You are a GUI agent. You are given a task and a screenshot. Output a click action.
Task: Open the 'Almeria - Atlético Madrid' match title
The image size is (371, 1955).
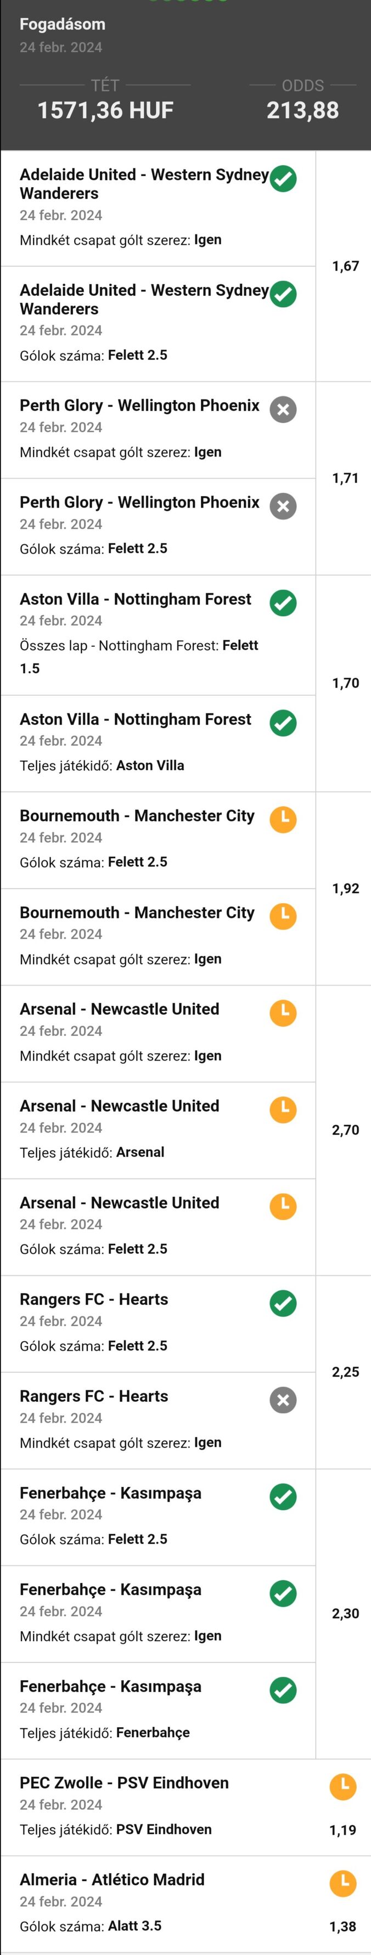click(x=111, y=1879)
